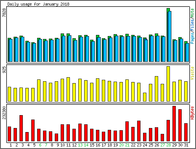This screenshot has height=149, width=196.
Task: Click the green weekend day label 27
Action: click(163, 145)
